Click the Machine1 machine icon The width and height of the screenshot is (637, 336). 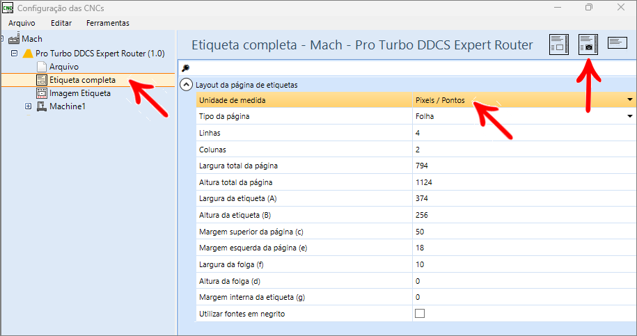pos(42,106)
